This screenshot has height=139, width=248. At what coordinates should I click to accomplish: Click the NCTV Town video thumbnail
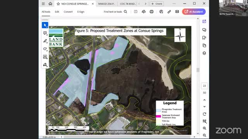[x=233, y=8]
